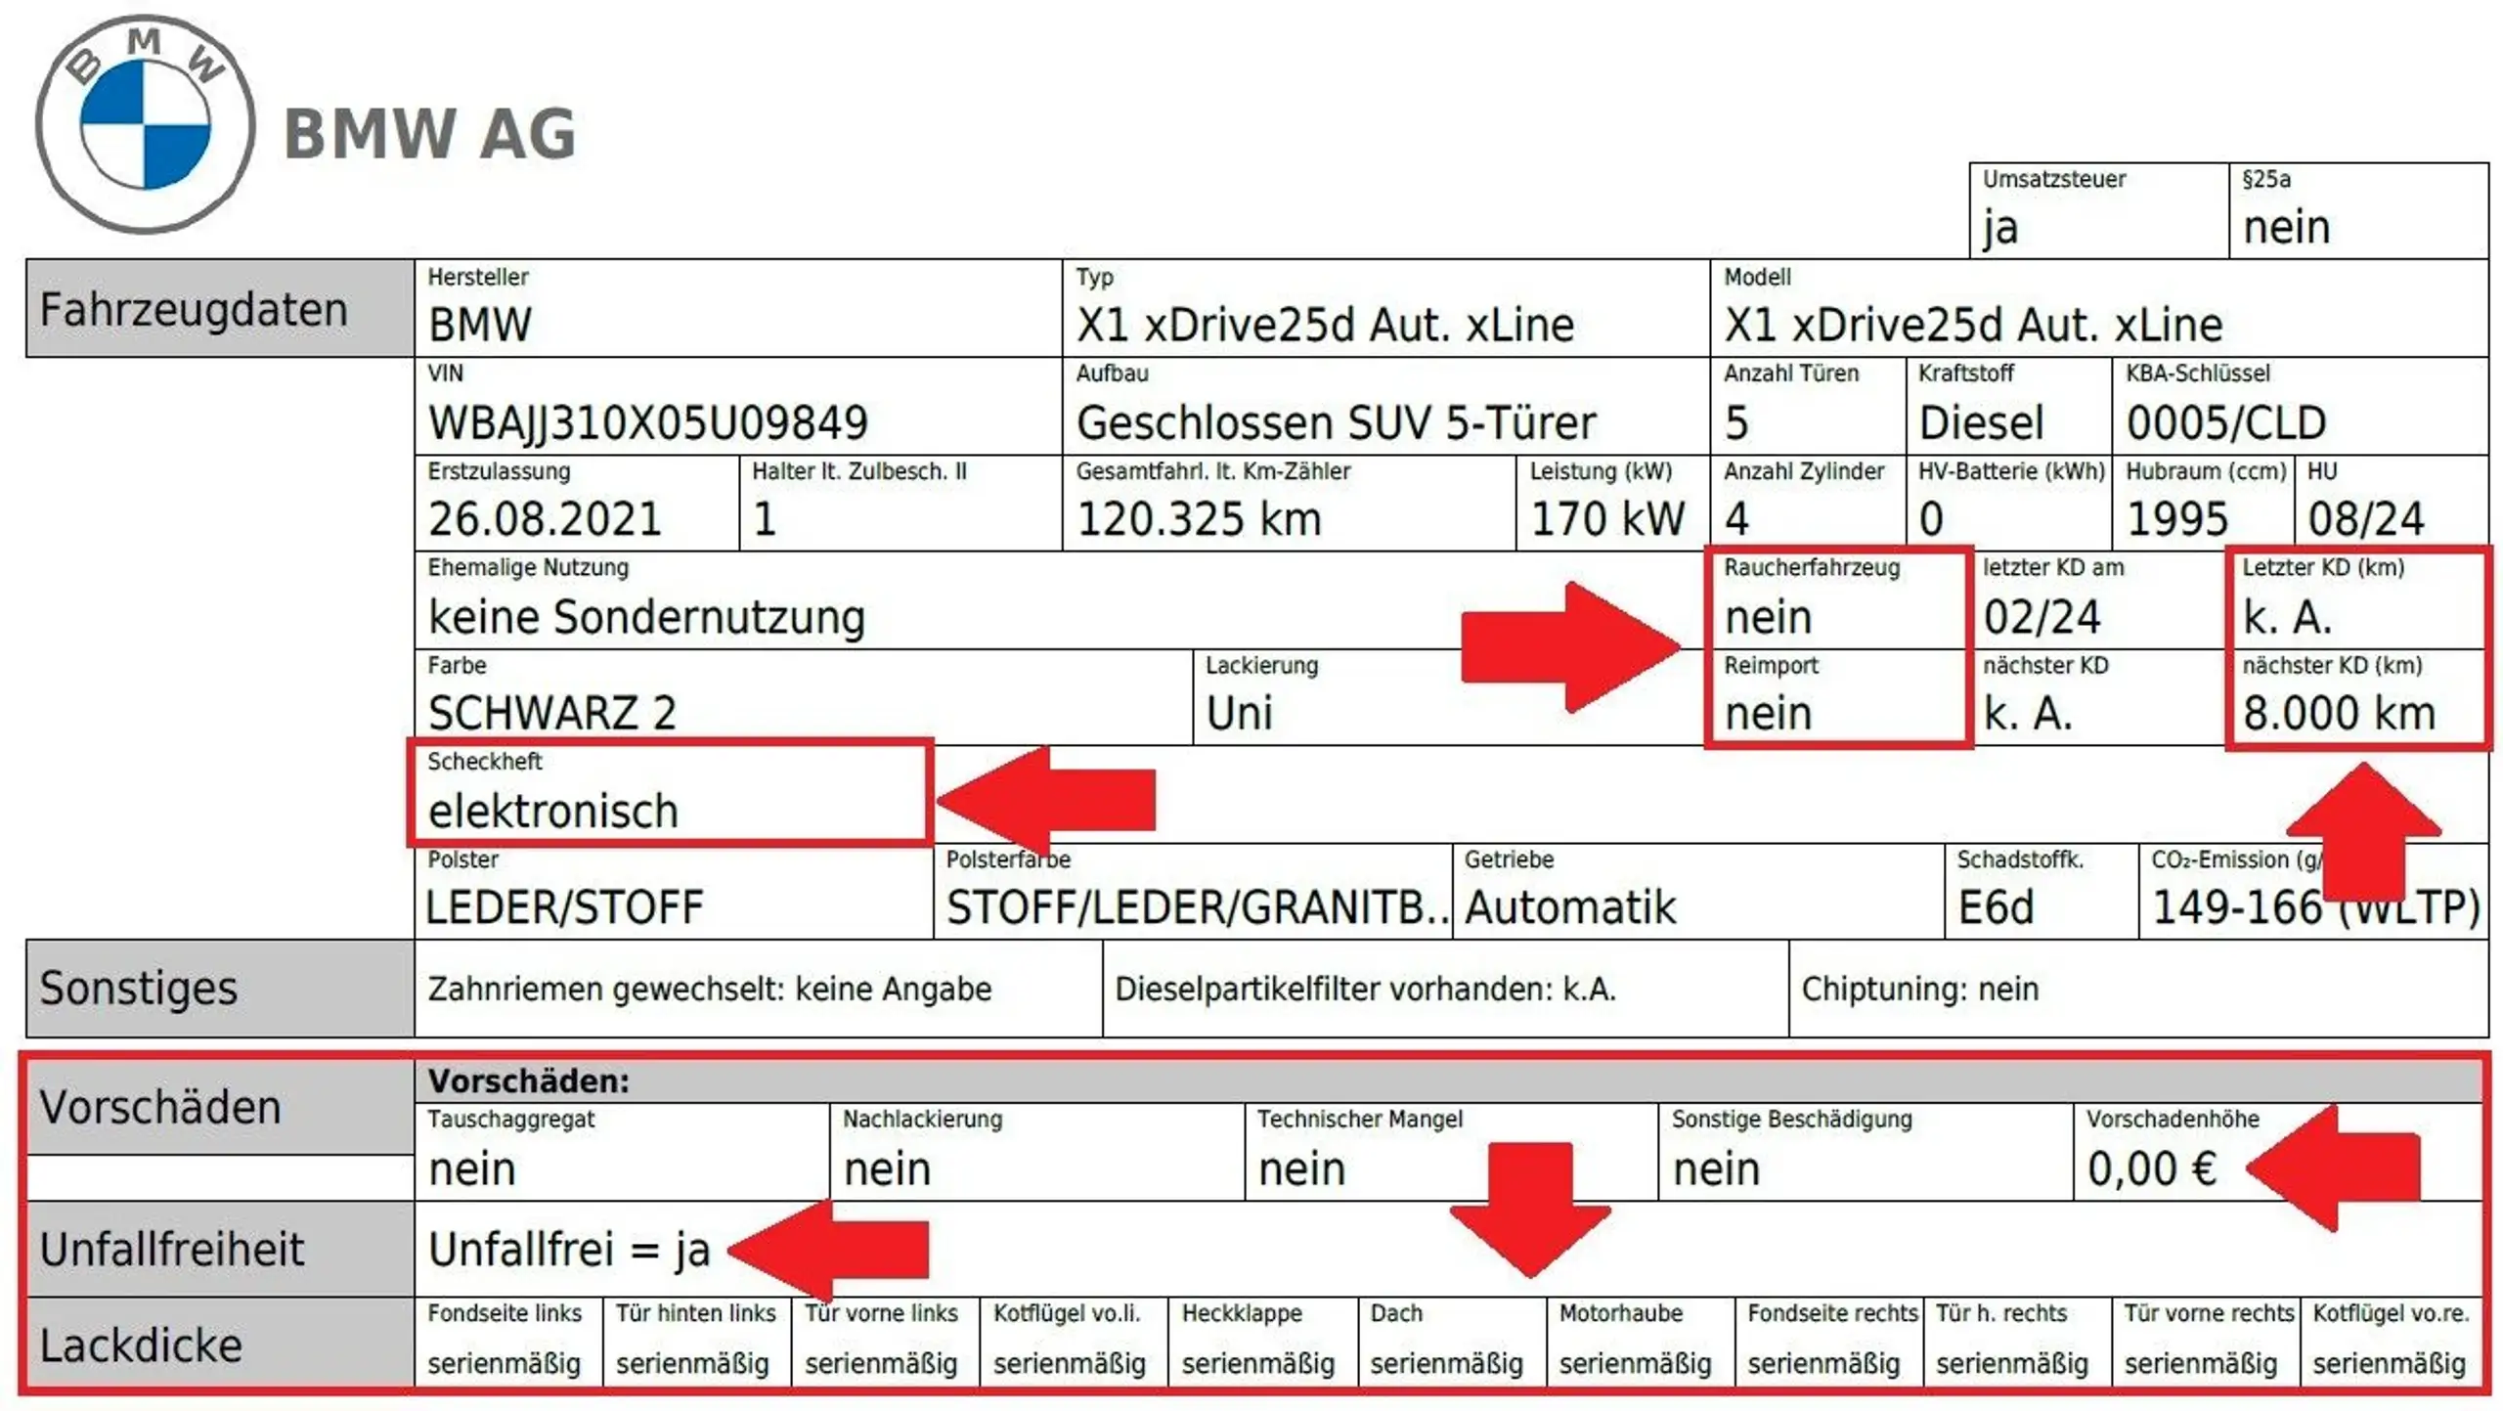Select KBA-Schlüssel 0005/CLD
The width and height of the screenshot is (2503, 1411).
coord(2226,422)
